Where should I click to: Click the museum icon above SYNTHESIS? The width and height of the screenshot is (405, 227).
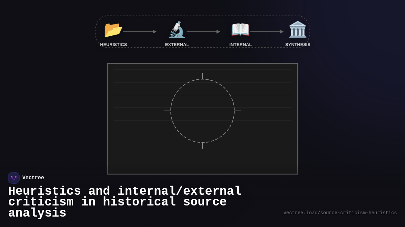[297, 30]
